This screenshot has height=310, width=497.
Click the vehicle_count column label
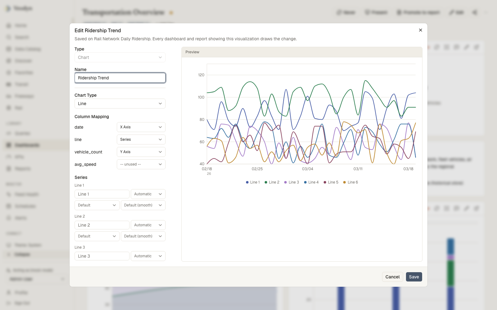tap(89, 152)
